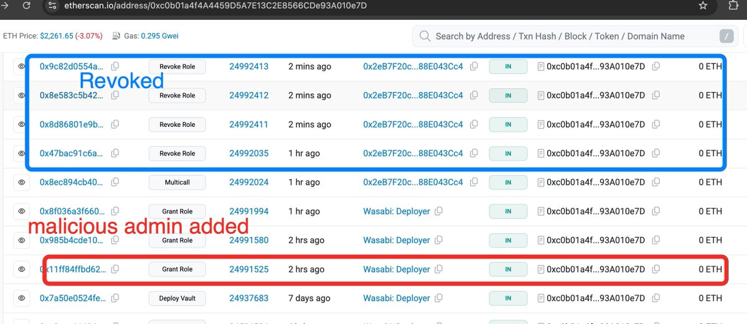Preview transaction 0x8ec894cb40 with eye icon

21,182
